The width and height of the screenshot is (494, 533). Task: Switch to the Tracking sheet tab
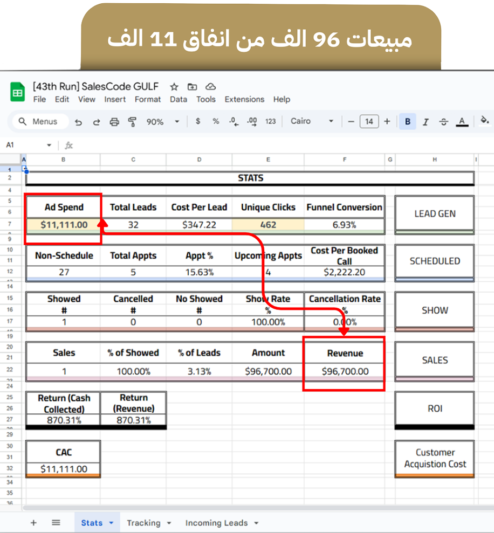coord(143,523)
